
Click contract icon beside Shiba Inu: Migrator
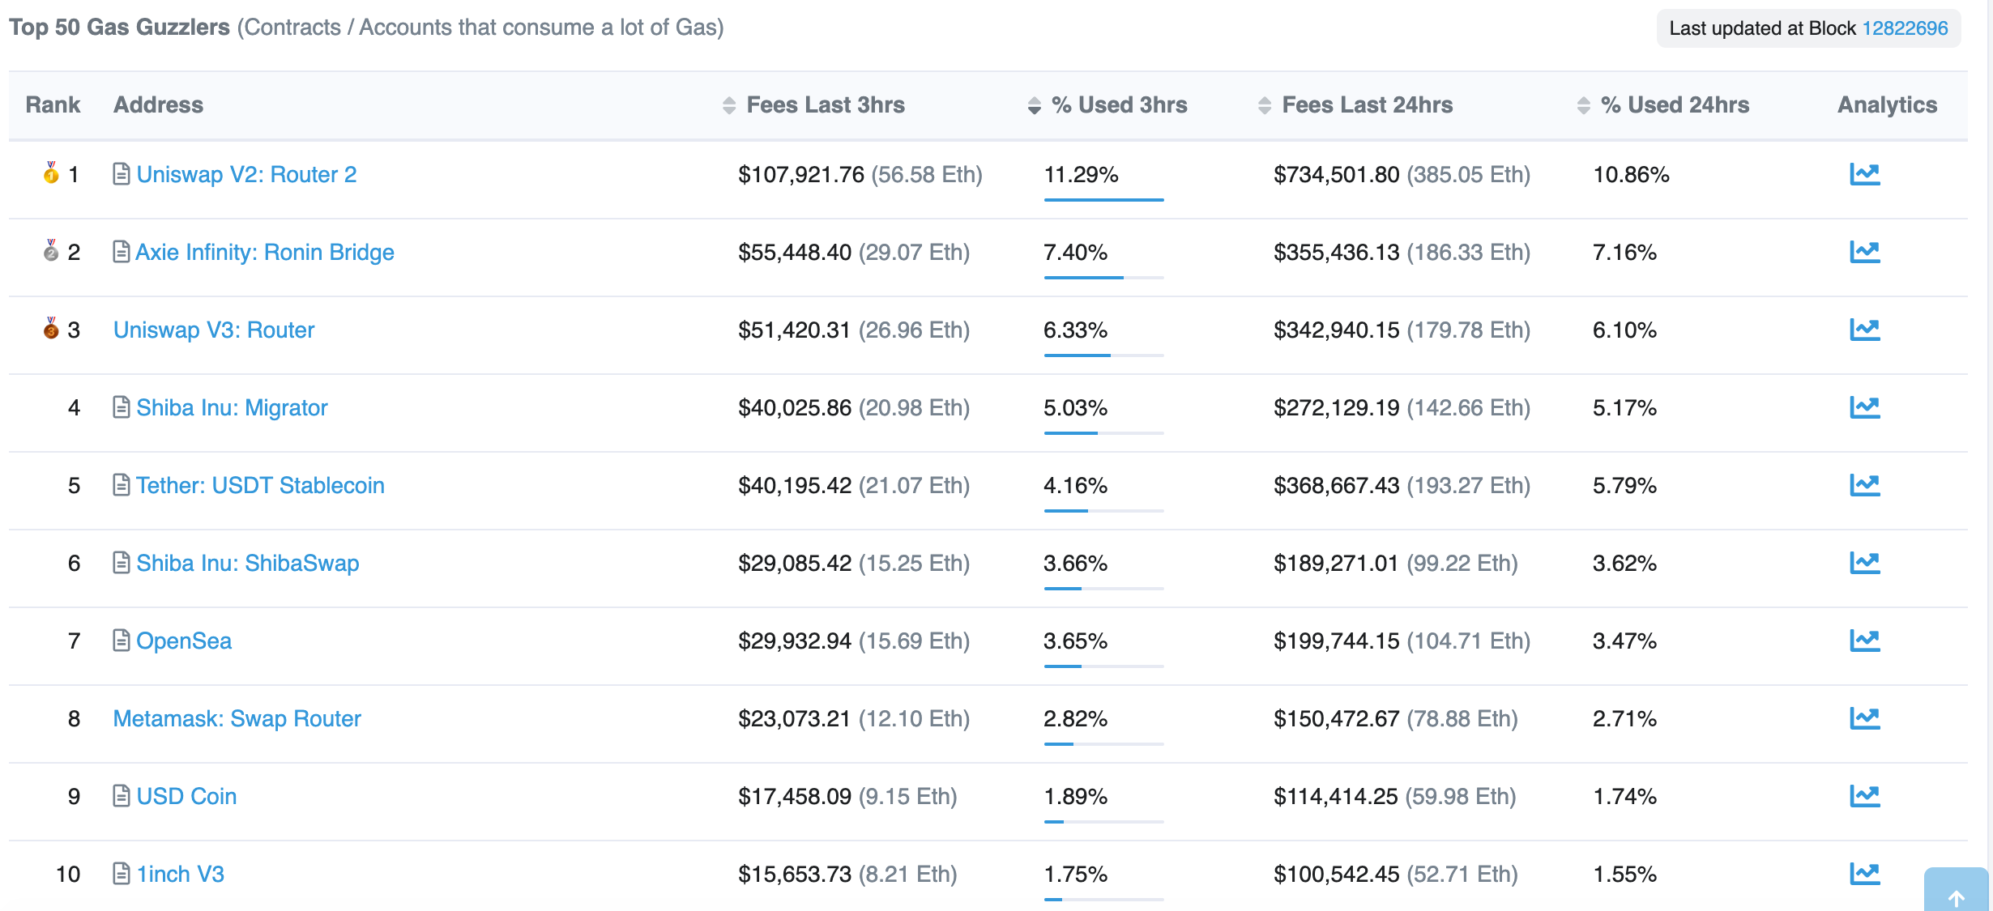[x=121, y=407]
